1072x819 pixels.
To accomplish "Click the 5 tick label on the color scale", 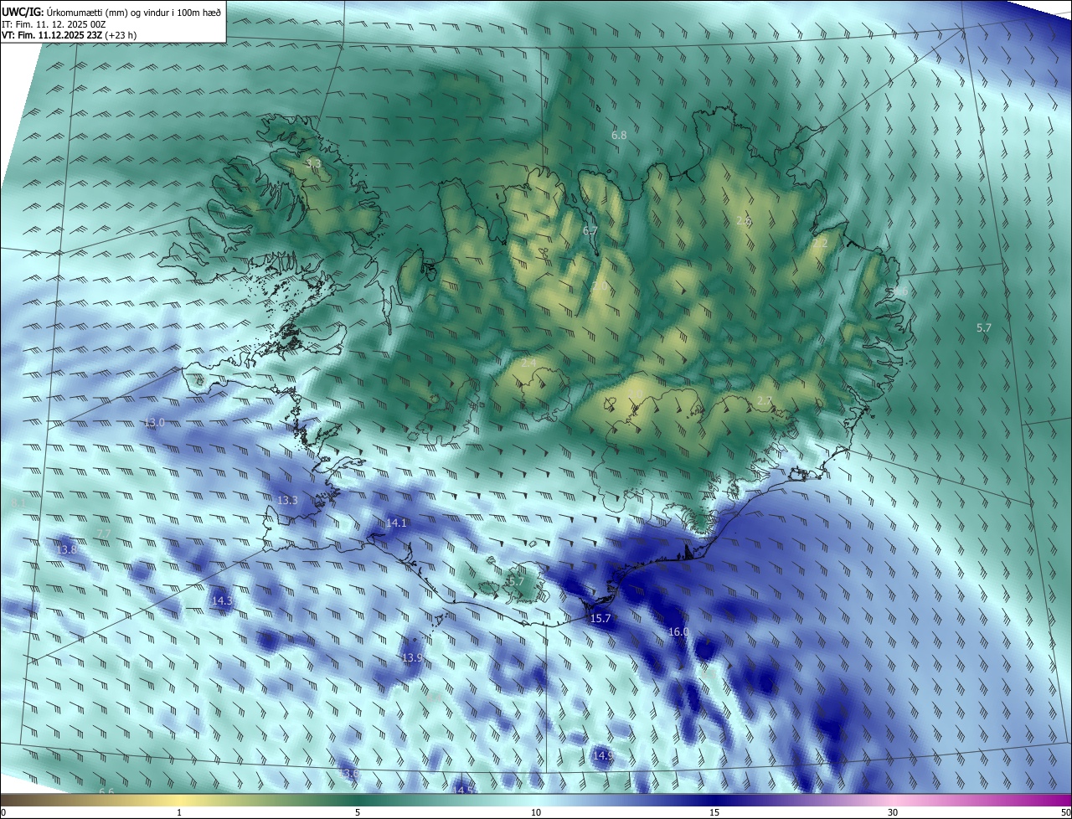I will tap(358, 812).
